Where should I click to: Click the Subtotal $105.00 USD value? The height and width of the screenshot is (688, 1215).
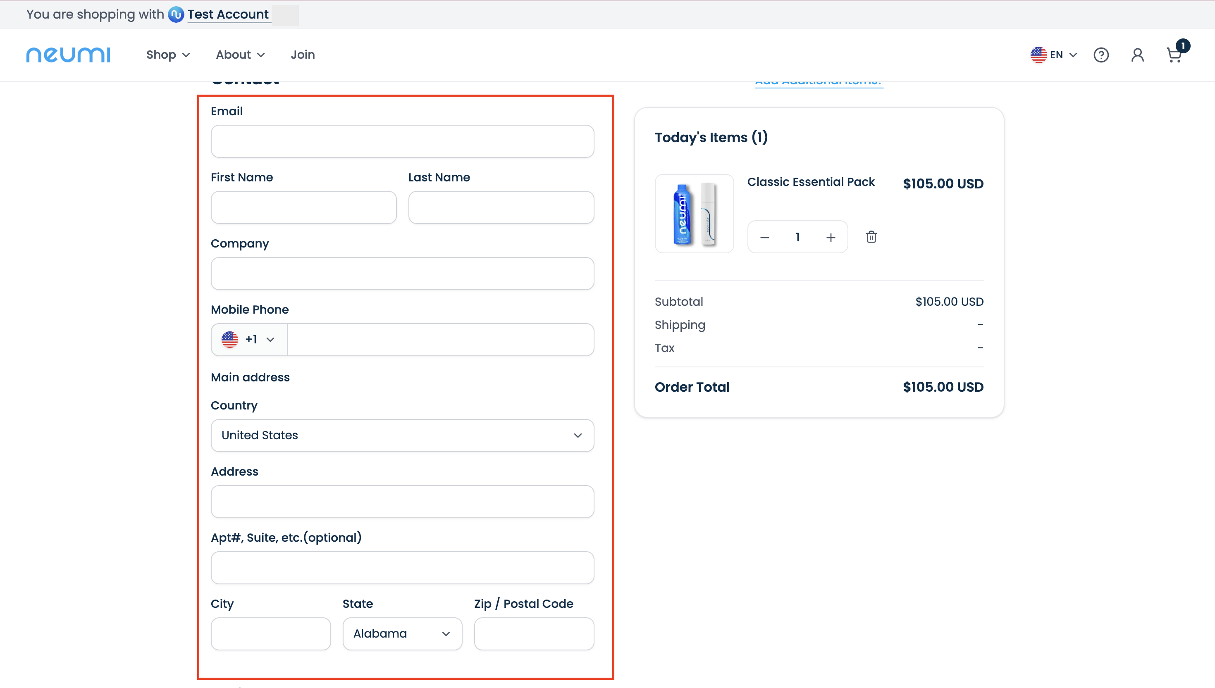tap(949, 302)
